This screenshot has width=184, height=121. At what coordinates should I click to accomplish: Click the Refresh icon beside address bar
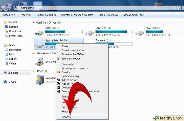(x=179, y=8)
